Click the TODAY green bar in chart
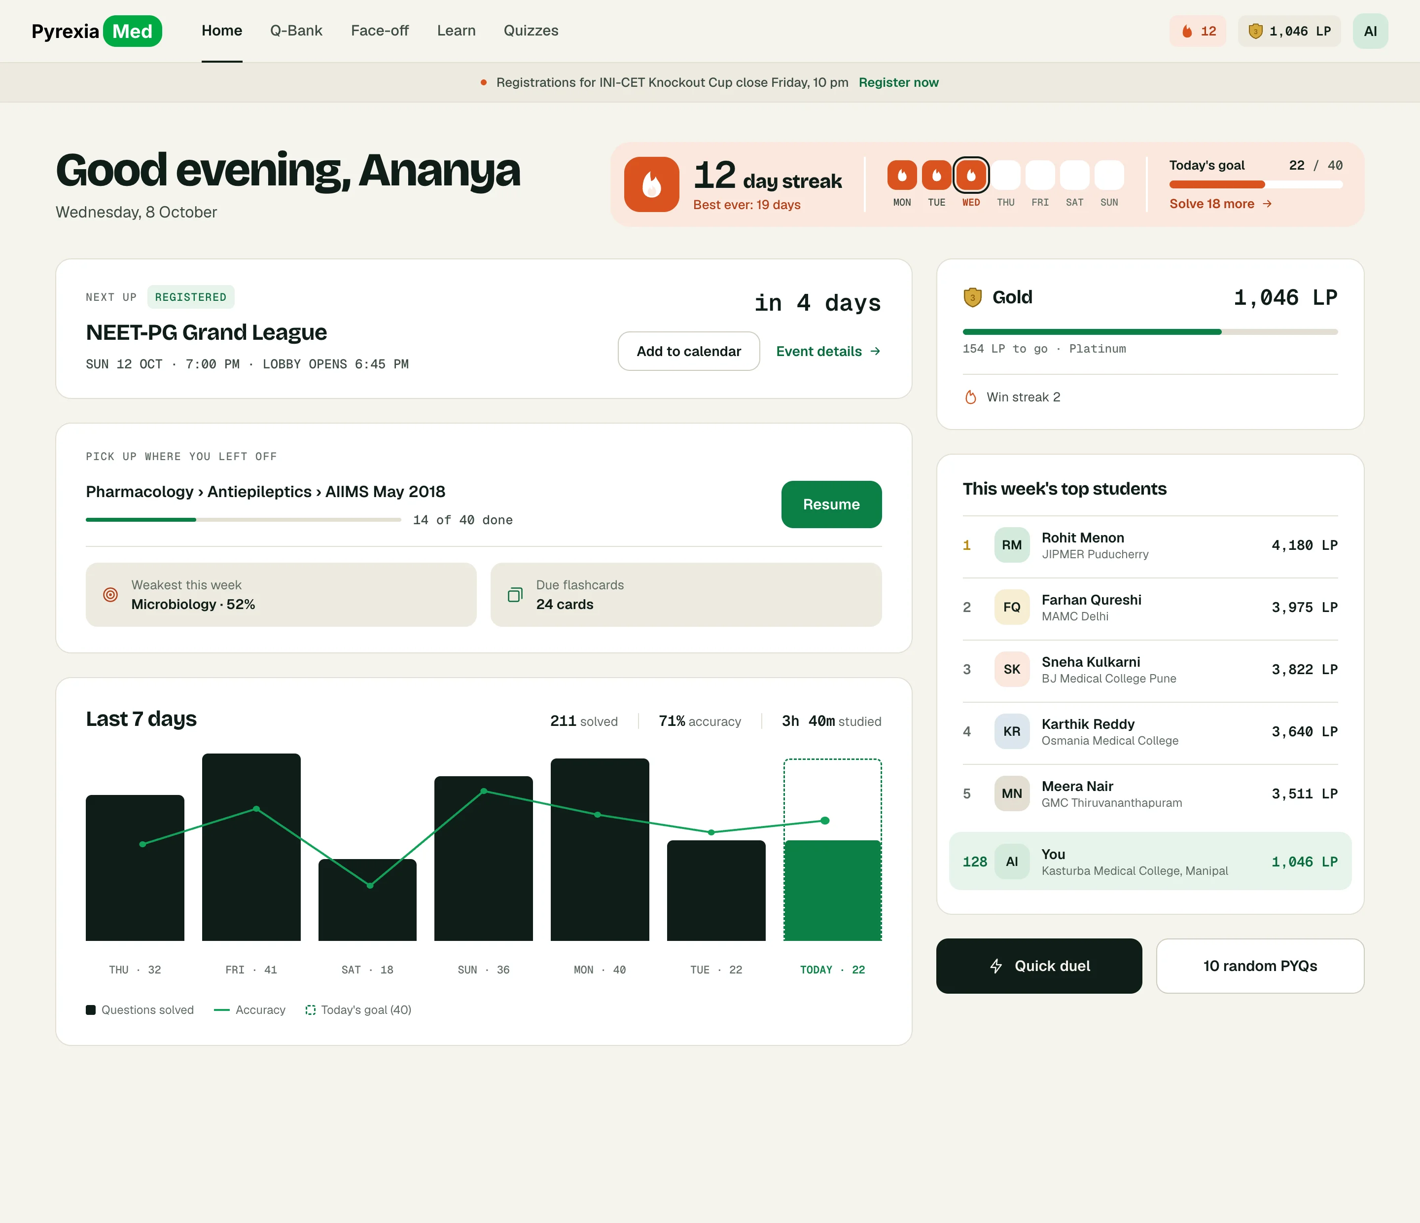 pyautogui.click(x=832, y=891)
